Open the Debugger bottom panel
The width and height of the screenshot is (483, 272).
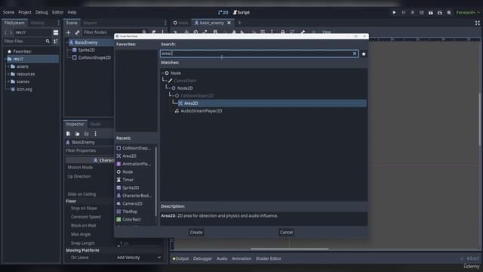tap(202, 258)
